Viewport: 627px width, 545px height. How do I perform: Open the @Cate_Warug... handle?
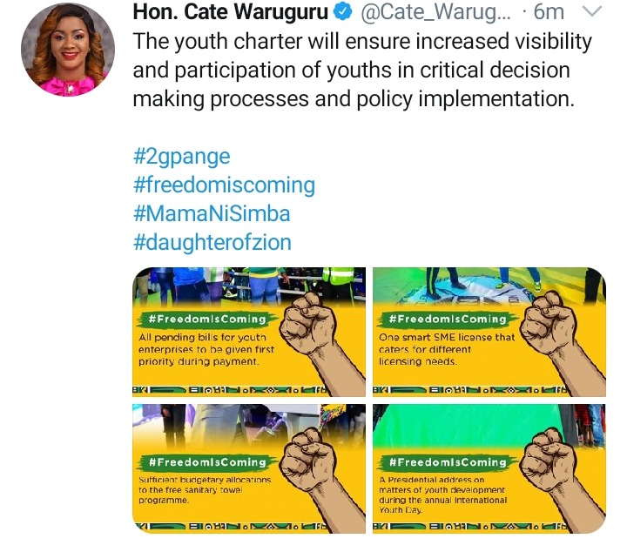click(435, 12)
